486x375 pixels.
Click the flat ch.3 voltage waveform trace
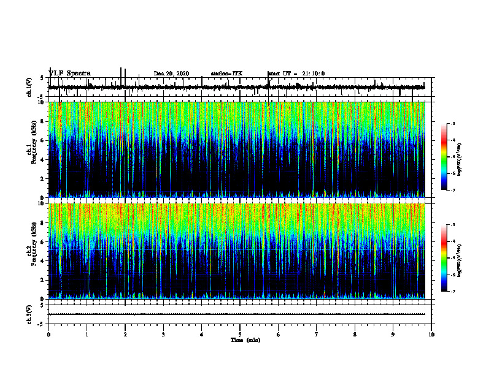[x=237, y=314]
